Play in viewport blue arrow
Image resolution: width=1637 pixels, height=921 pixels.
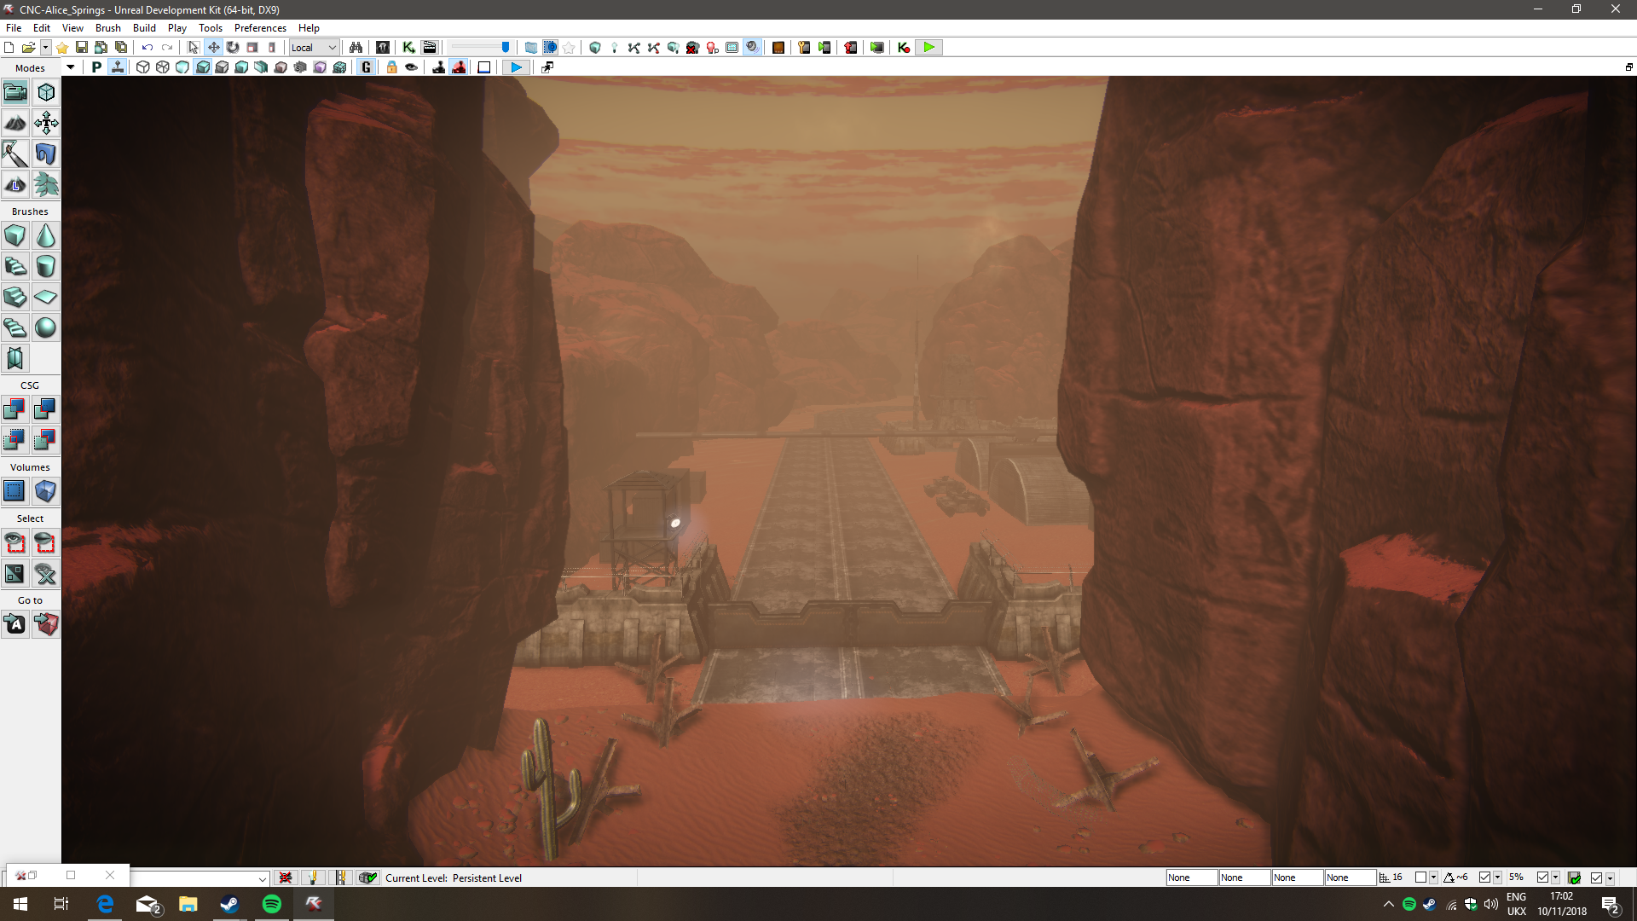[515, 67]
